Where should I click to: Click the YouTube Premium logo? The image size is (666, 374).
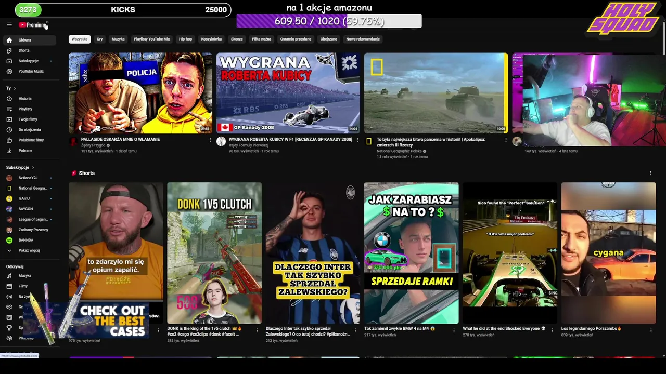pyautogui.click(x=33, y=25)
